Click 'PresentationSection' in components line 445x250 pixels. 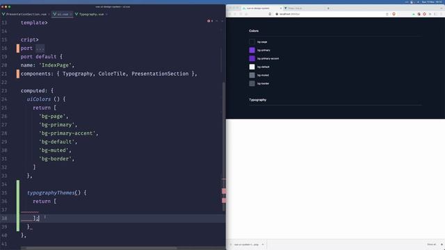coord(160,74)
